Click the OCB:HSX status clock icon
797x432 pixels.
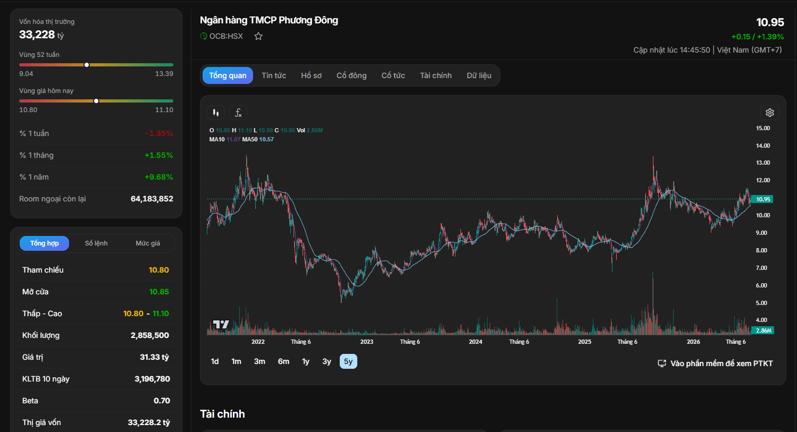204,36
